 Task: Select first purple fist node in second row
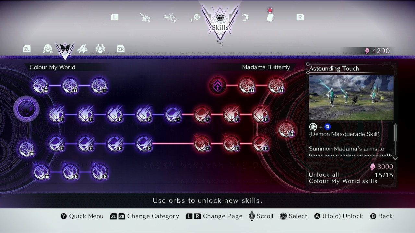(x=56, y=114)
